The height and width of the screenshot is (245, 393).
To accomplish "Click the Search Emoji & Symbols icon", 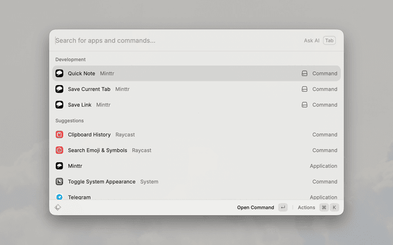I will pos(60,150).
